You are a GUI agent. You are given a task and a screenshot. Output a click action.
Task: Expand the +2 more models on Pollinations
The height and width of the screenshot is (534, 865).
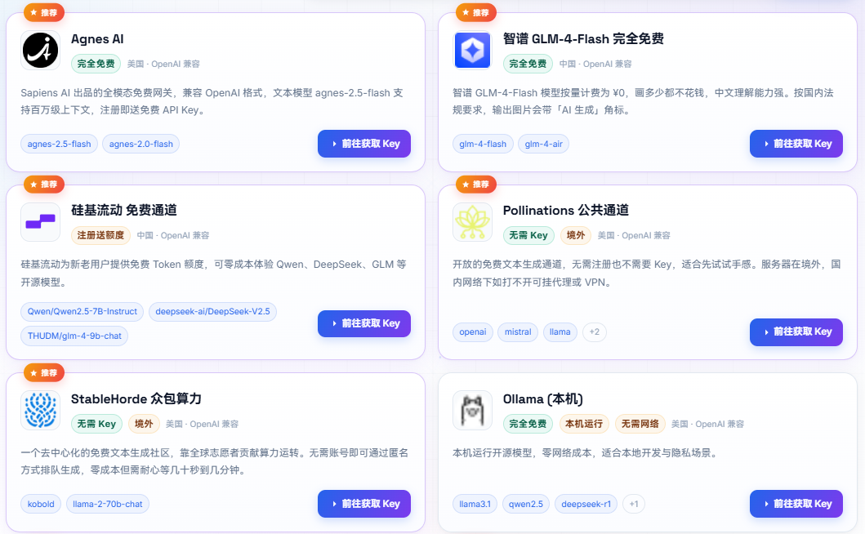point(594,332)
